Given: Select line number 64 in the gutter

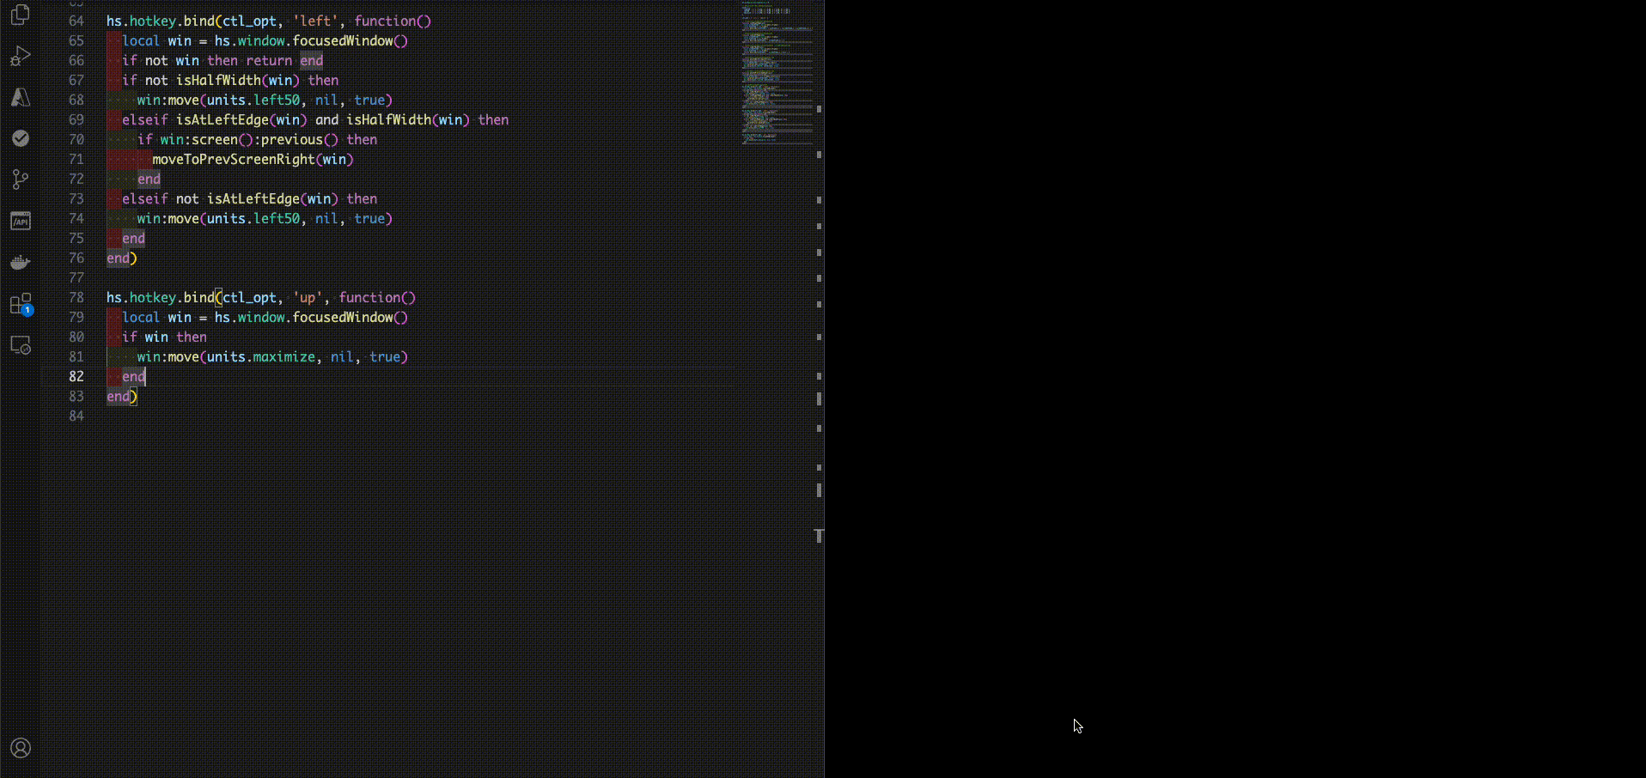Looking at the screenshot, I should click(76, 21).
